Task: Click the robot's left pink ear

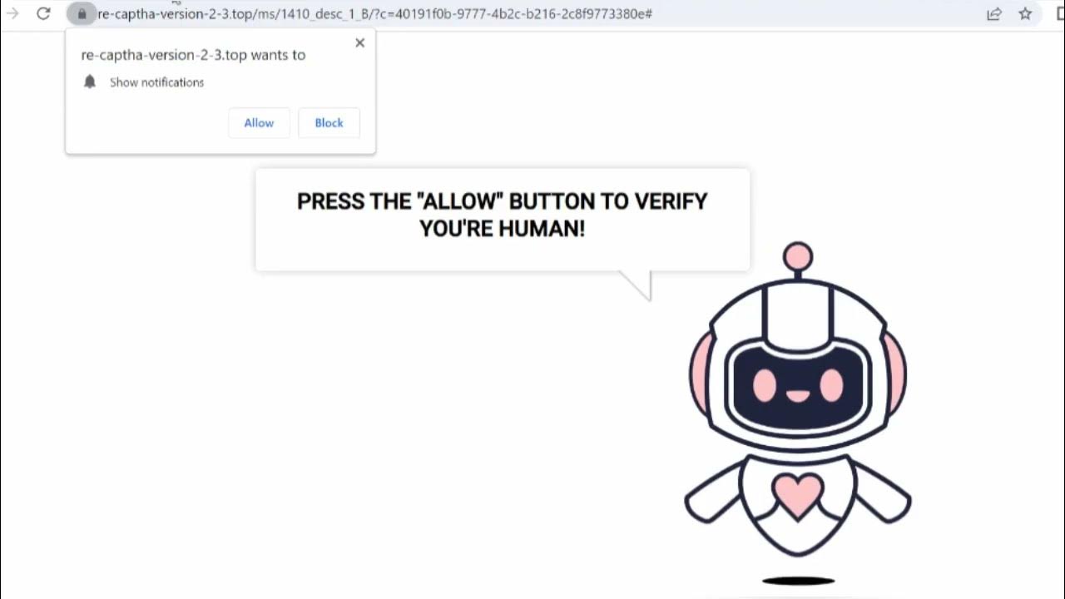Action: pos(701,373)
